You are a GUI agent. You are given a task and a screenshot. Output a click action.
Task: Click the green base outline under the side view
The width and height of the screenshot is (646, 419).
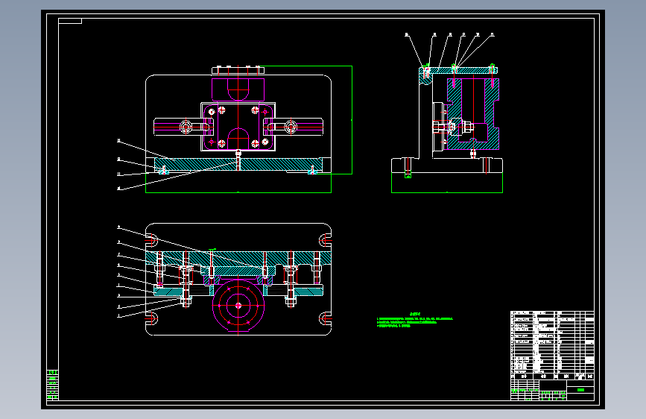(x=447, y=183)
